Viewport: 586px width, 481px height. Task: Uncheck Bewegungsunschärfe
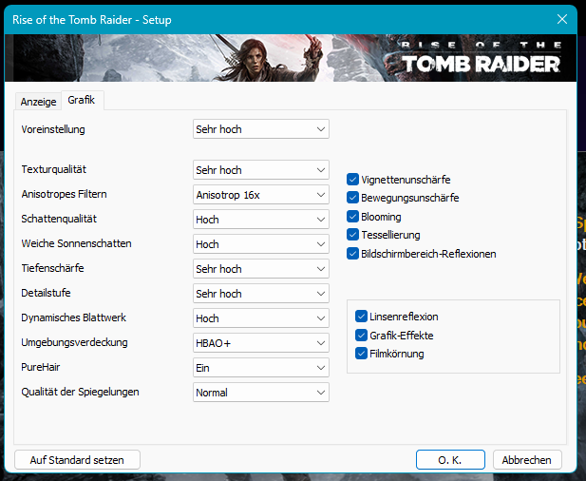click(352, 198)
